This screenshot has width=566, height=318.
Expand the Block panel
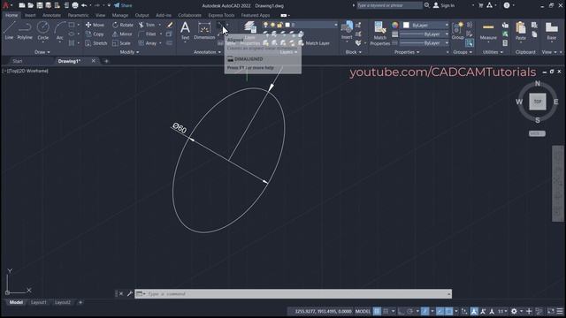[354, 52]
